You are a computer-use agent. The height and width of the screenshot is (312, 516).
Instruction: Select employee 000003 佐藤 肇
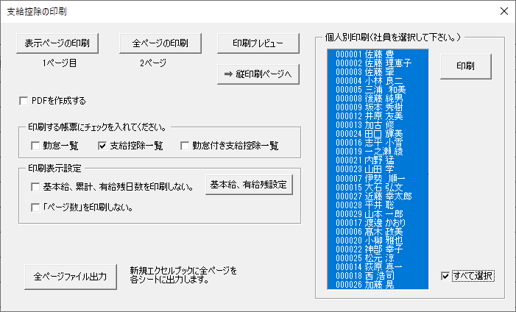(x=378, y=72)
